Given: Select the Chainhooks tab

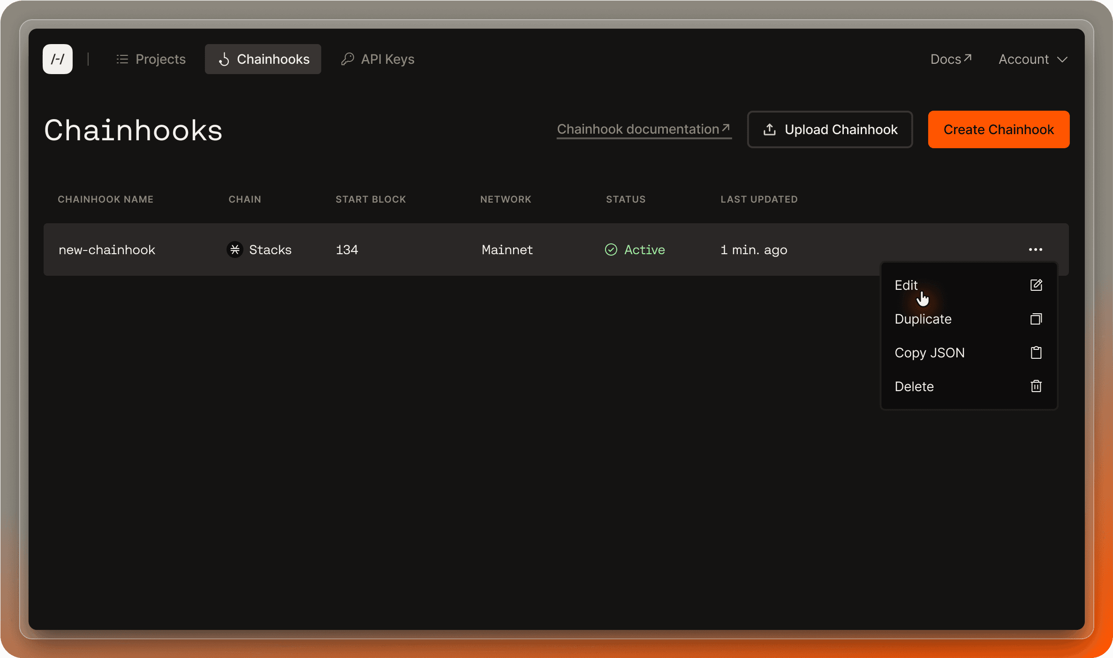Looking at the screenshot, I should click(263, 60).
